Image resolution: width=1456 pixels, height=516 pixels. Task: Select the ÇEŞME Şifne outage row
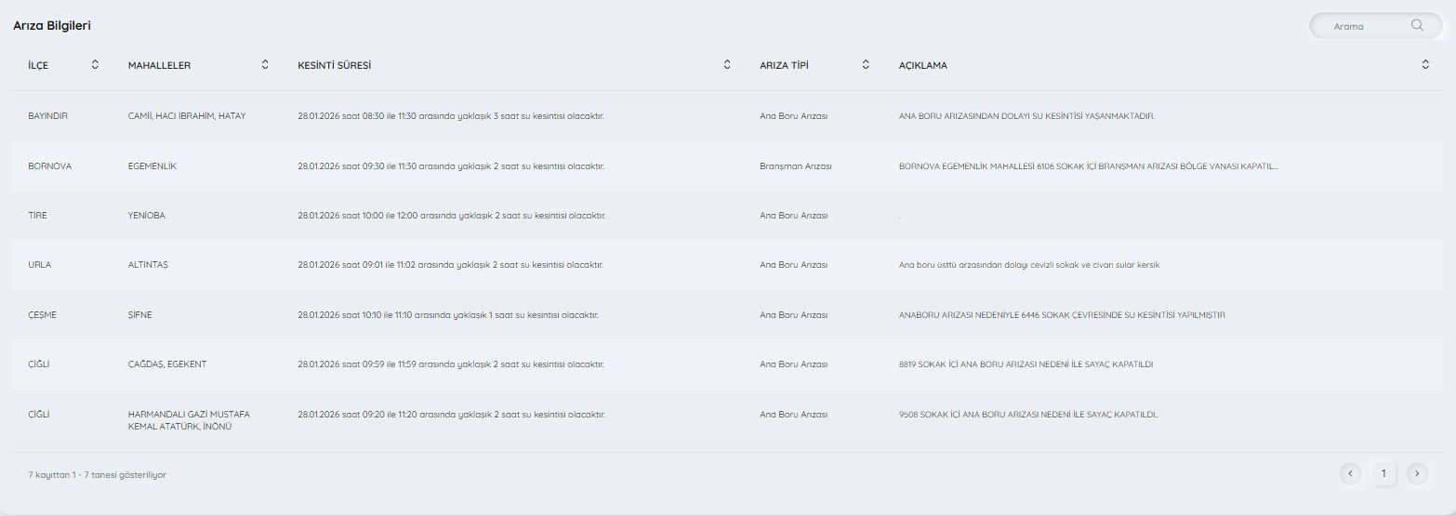pos(43,315)
